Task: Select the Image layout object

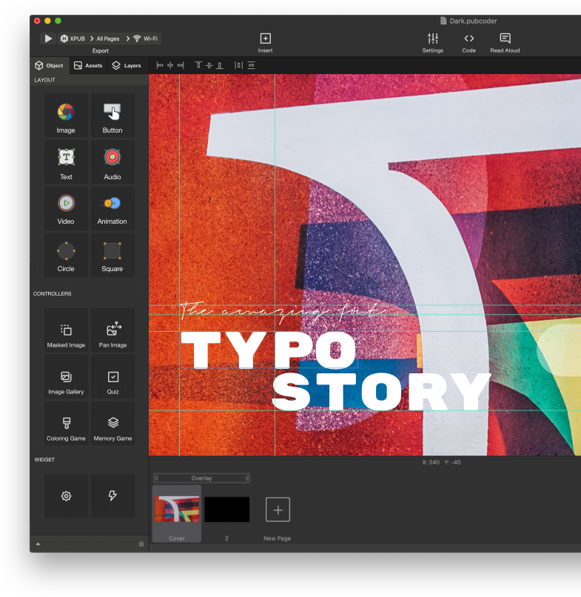Action: (x=66, y=116)
